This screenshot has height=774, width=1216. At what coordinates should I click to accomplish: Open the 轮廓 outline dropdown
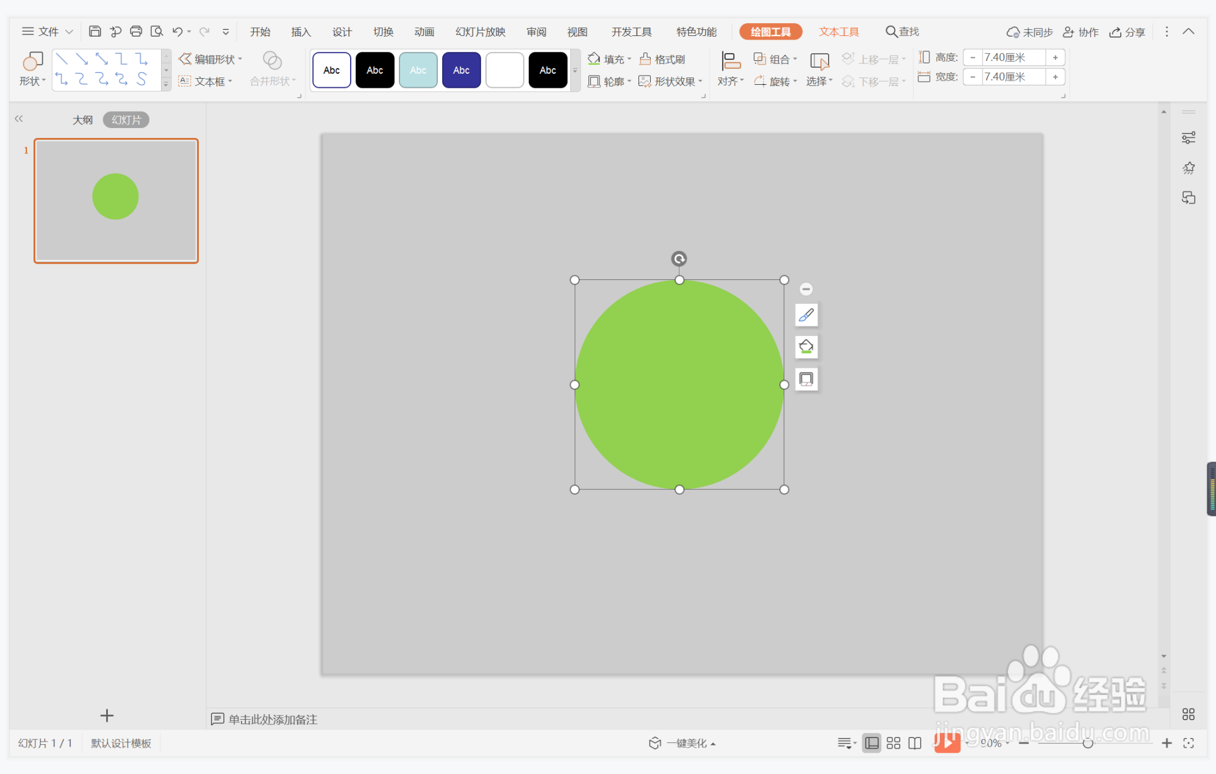click(609, 81)
